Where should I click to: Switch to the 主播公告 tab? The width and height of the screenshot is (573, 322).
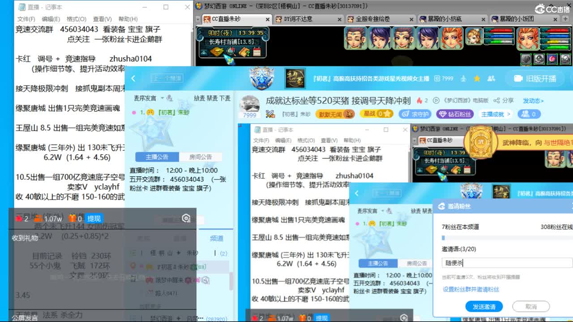click(157, 157)
